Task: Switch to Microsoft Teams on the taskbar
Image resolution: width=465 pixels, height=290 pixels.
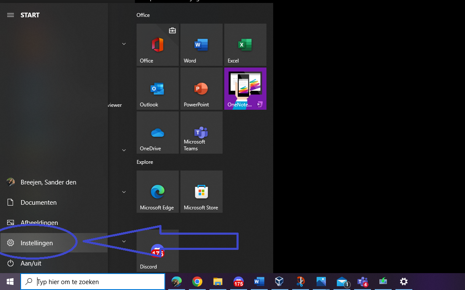Action: 363,282
